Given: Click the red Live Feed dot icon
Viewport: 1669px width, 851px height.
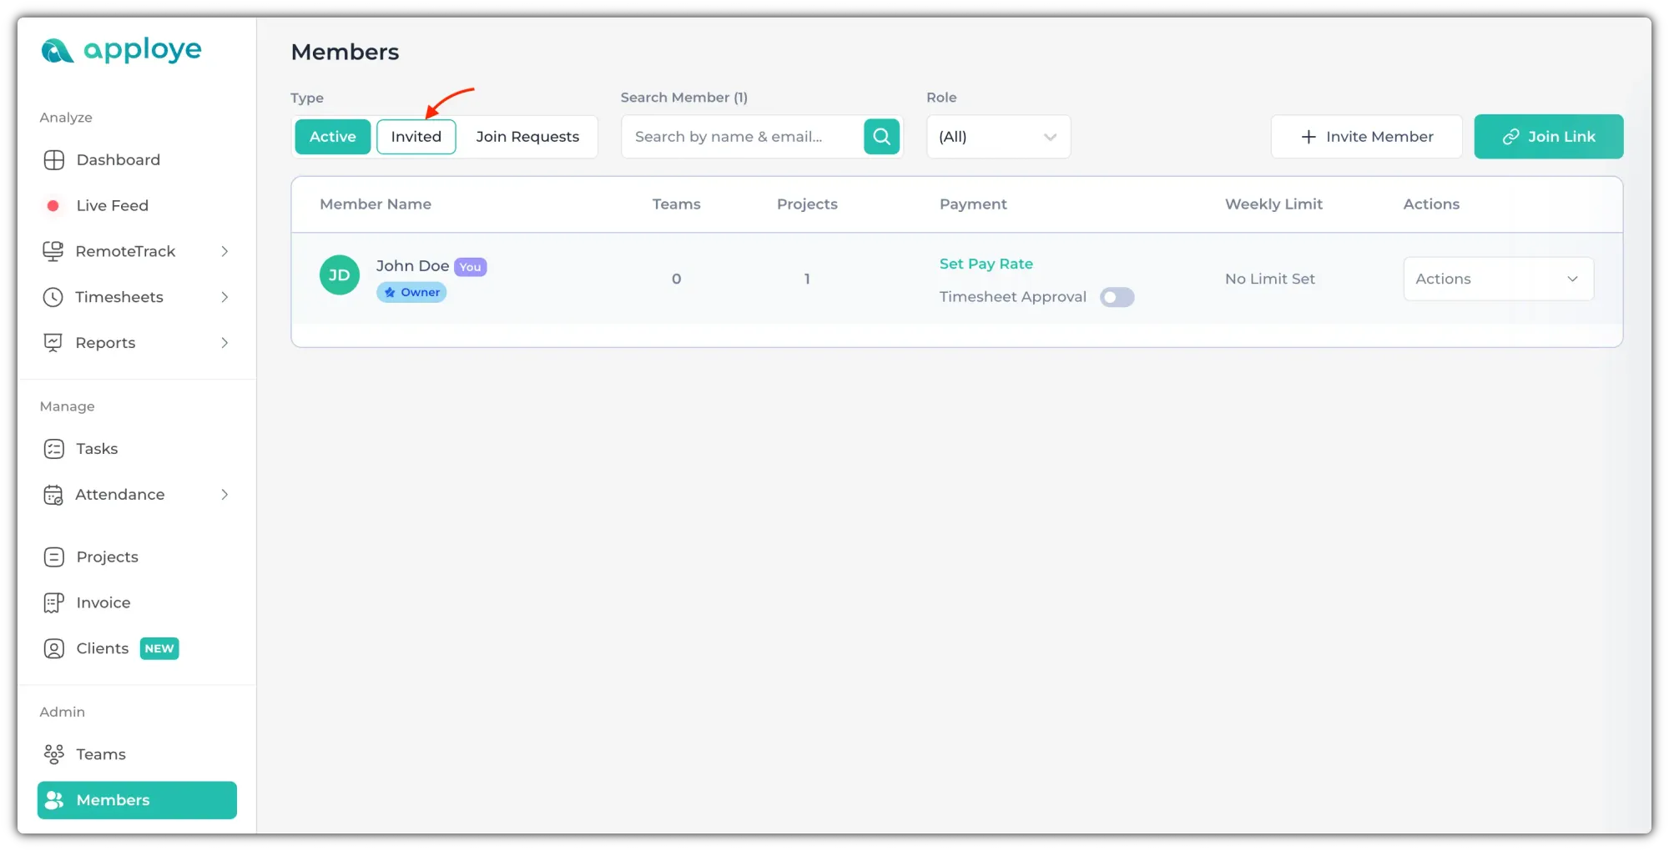Looking at the screenshot, I should [x=53, y=205].
